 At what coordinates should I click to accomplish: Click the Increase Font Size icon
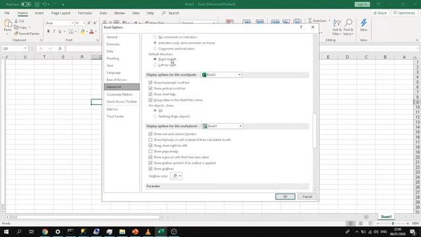[89, 23]
